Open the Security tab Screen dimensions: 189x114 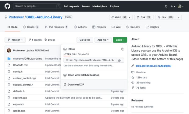pyautogui.click(x=133, y=27)
